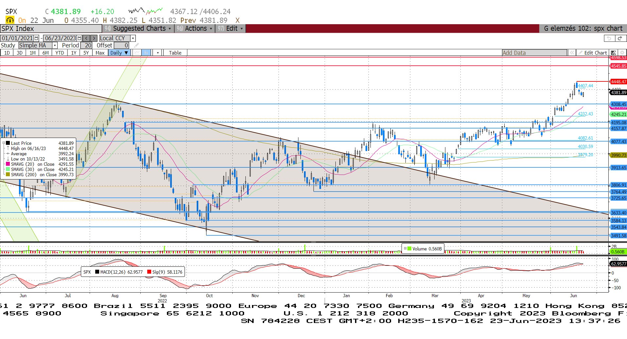Switch to line chart style icon
The height and width of the screenshot is (339, 627).
tap(137, 53)
